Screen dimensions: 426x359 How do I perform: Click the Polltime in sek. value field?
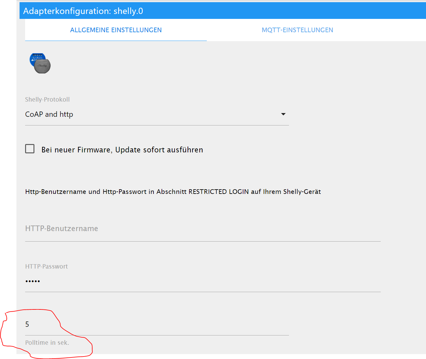coord(157,324)
